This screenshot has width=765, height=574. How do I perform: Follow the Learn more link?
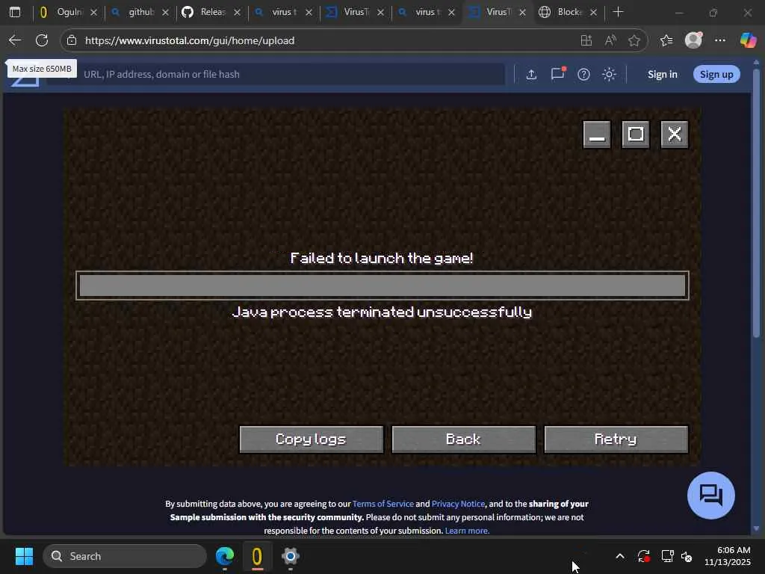[467, 531]
